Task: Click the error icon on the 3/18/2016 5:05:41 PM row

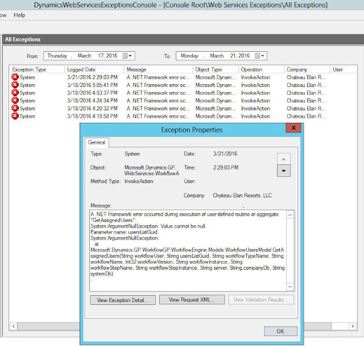Action: [x=15, y=85]
